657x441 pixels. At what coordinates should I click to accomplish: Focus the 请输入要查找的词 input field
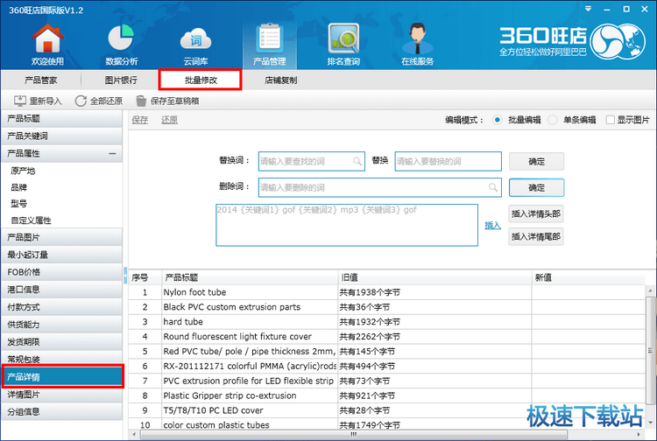click(x=312, y=162)
